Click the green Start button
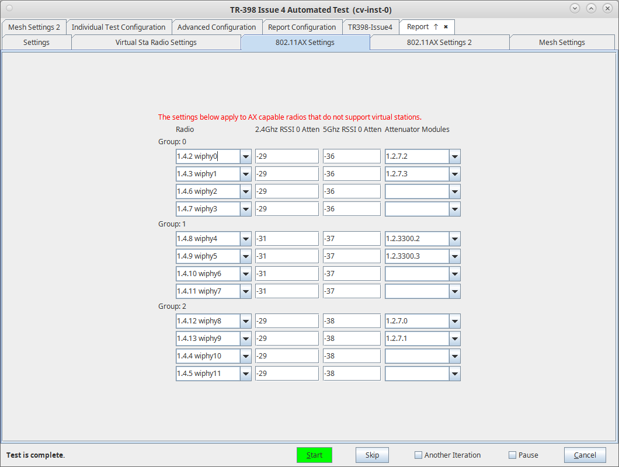This screenshot has width=619, height=467. coord(314,455)
